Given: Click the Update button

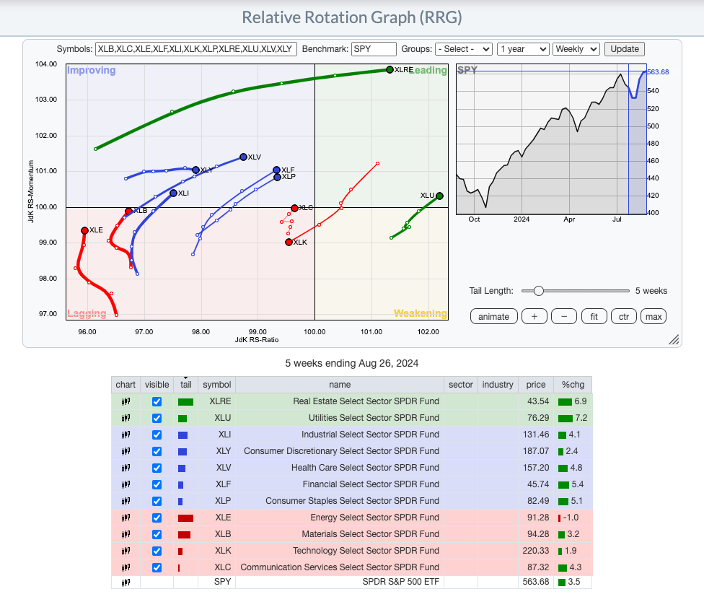Looking at the screenshot, I should click(625, 49).
